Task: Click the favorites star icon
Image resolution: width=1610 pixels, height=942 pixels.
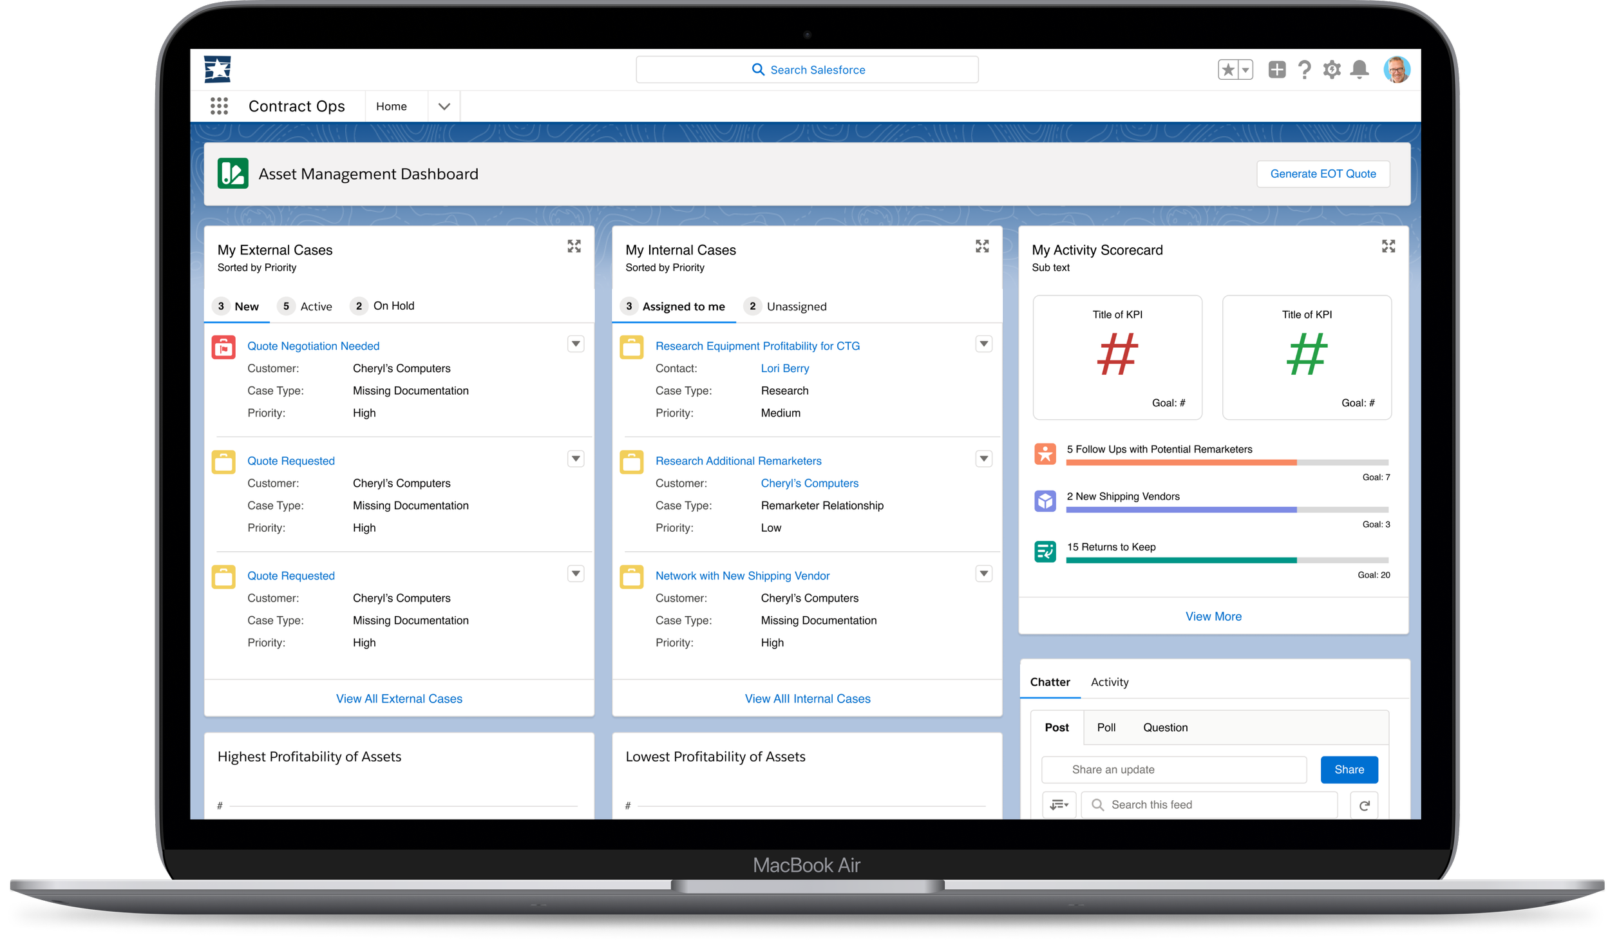Action: point(1228,70)
